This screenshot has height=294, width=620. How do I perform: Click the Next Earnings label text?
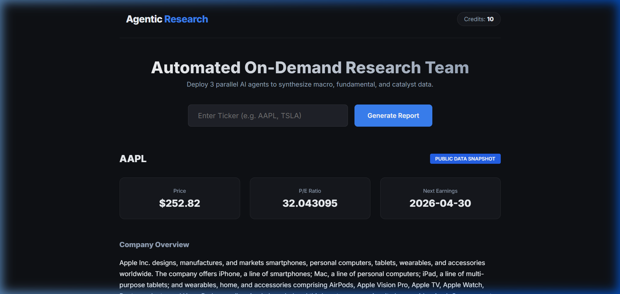[440, 191]
